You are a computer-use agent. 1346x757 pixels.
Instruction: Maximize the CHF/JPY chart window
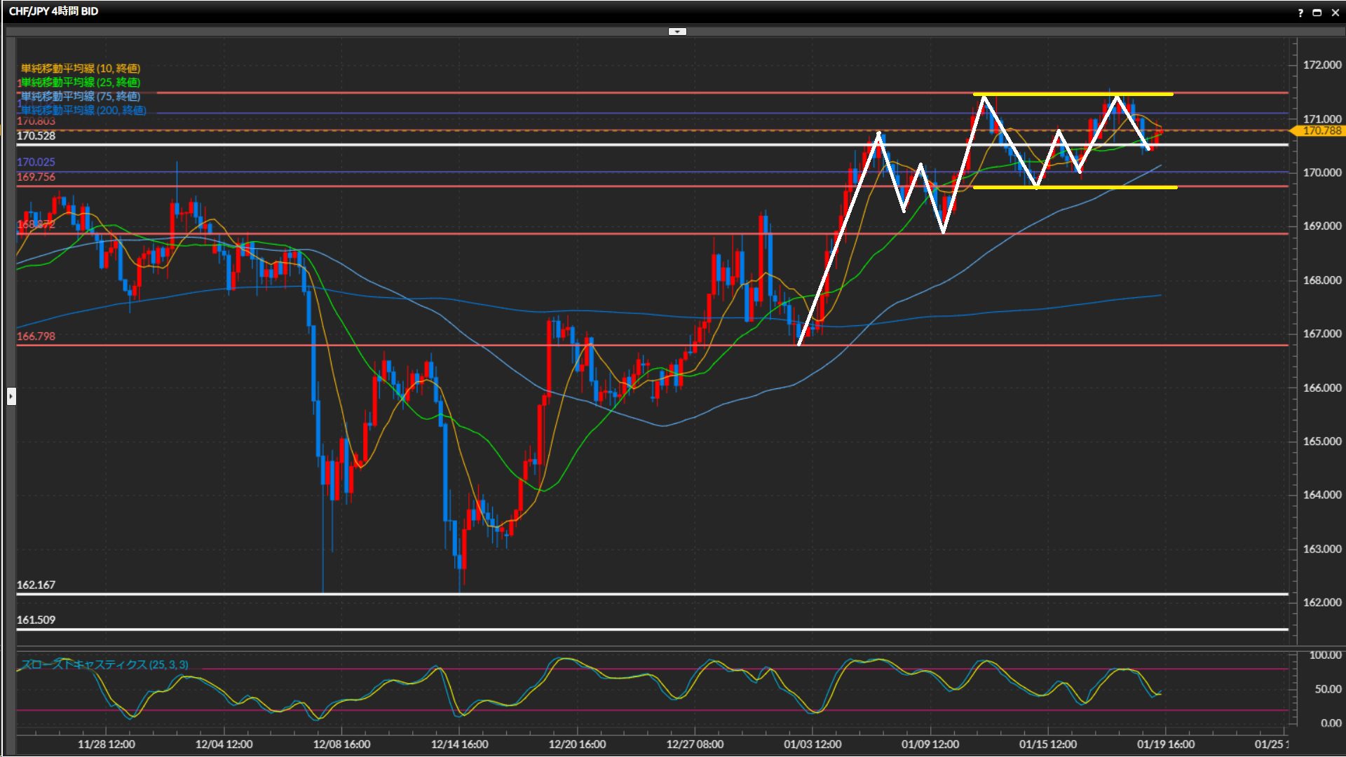[1317, 13]
